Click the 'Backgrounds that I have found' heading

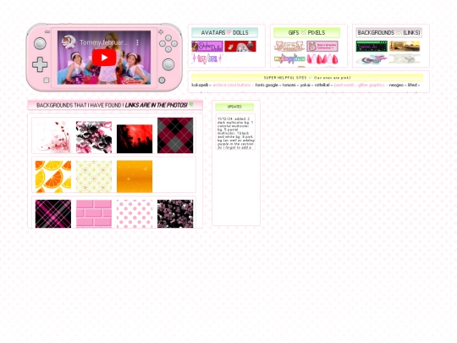coord(115,105)
